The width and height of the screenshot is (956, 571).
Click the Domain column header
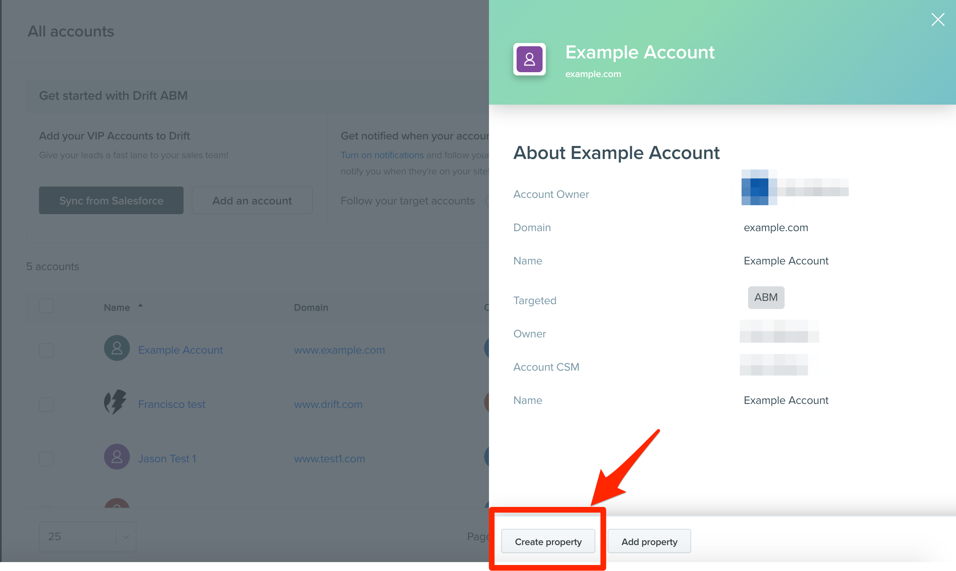coord(311,307)
